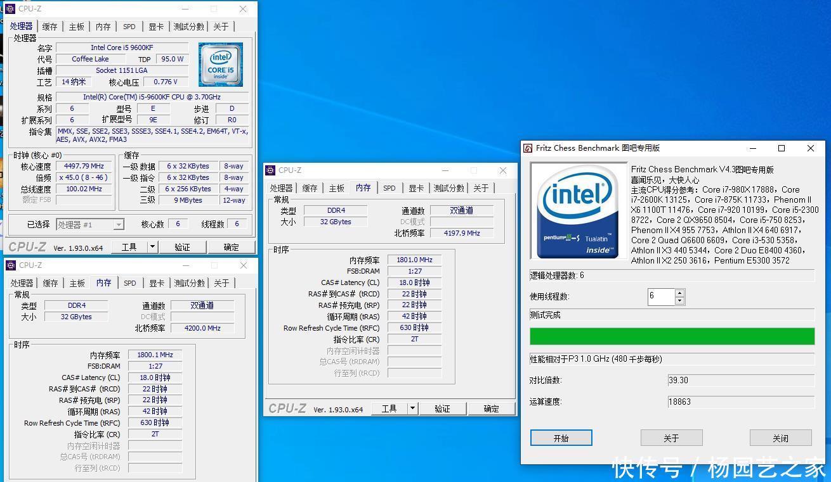Click the Intel Core i5 logo badge
Viewport: 831px width, 482px height.
click(x=221, y=65)
